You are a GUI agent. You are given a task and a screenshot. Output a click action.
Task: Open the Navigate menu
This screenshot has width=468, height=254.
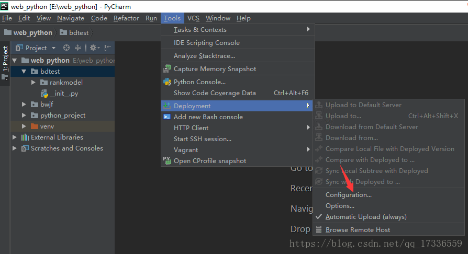71,18
